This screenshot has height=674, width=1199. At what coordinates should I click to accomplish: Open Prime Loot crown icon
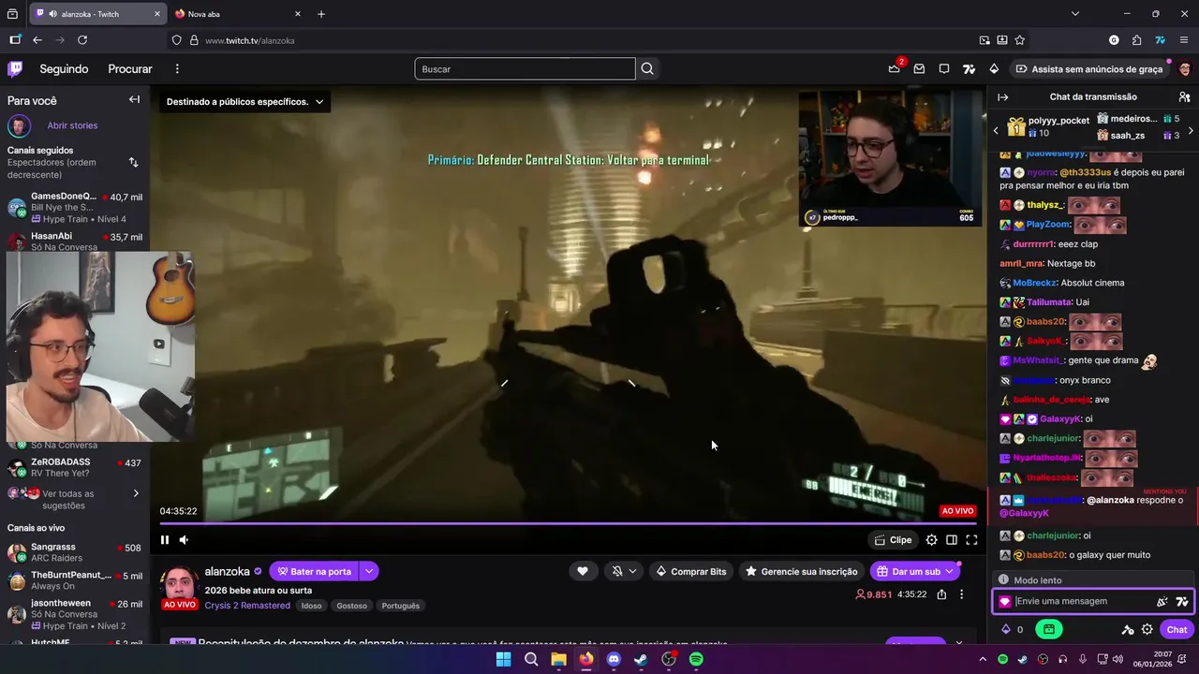895,68
